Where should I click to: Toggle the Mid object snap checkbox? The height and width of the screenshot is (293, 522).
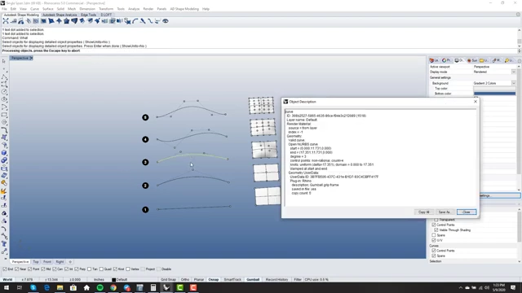[x=43, y=269]
